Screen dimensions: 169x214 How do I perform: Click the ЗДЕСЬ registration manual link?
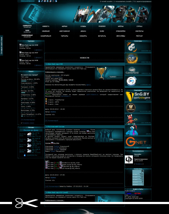coord(88,85)
